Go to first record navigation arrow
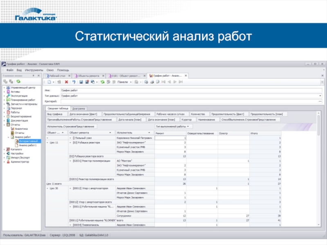This screenshot has width=327, height=245. (x=163, y=82)
